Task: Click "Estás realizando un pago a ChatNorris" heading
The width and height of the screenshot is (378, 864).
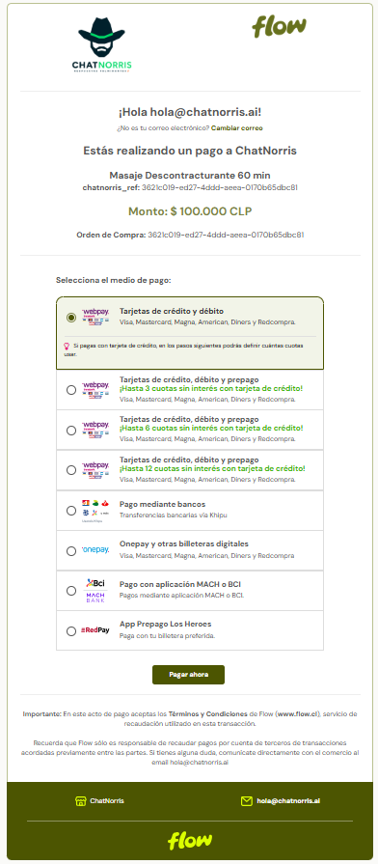Action: click(190, 151)
